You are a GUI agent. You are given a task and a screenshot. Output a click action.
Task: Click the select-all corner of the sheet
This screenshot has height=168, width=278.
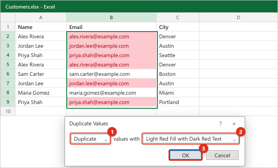(8, 17)
